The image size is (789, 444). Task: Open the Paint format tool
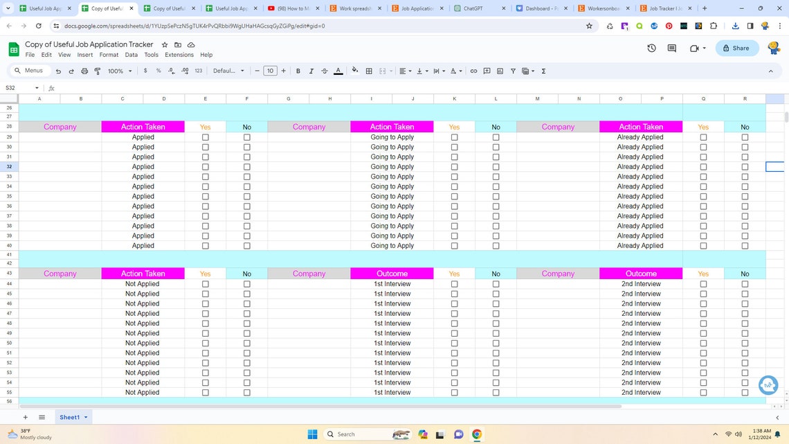pyautogui.click(x=97, y=71)
